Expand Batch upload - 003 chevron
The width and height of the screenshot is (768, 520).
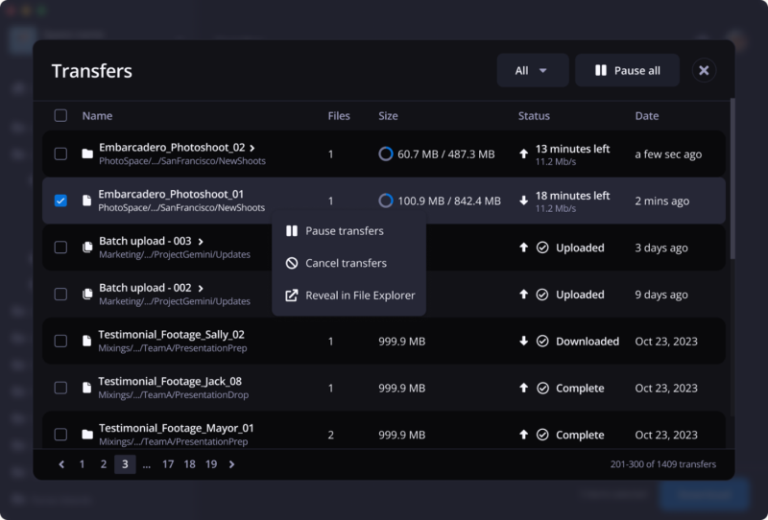(x=201, y=241)
